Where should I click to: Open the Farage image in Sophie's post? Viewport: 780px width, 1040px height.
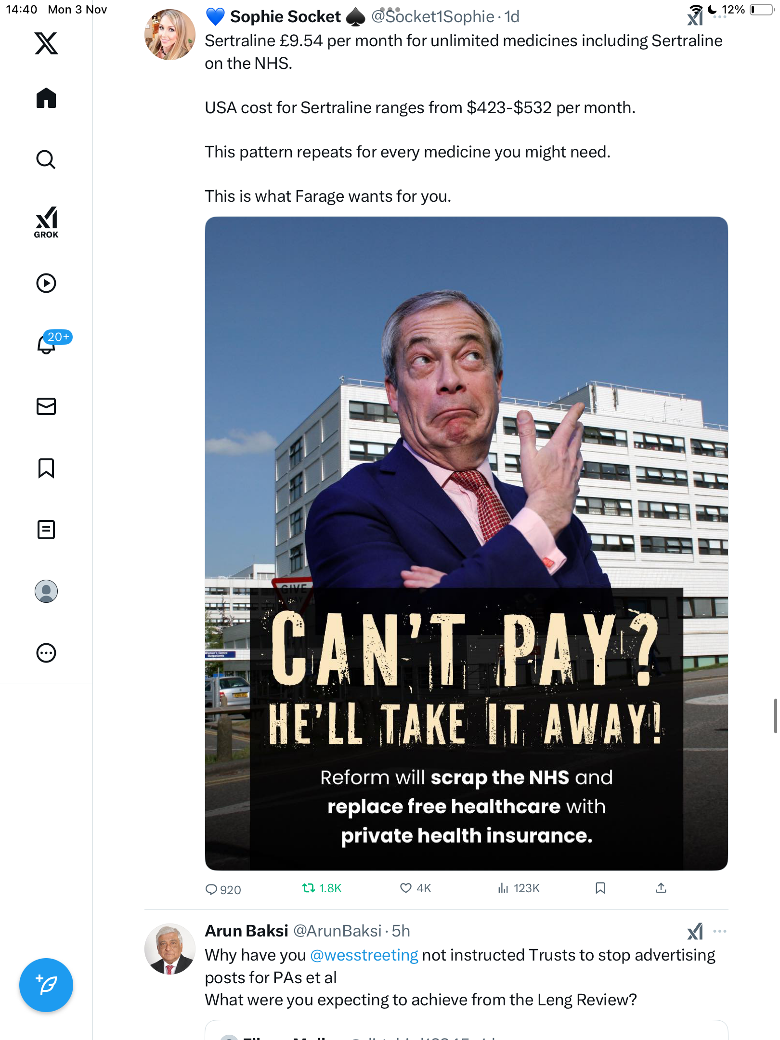coord(466,543)
